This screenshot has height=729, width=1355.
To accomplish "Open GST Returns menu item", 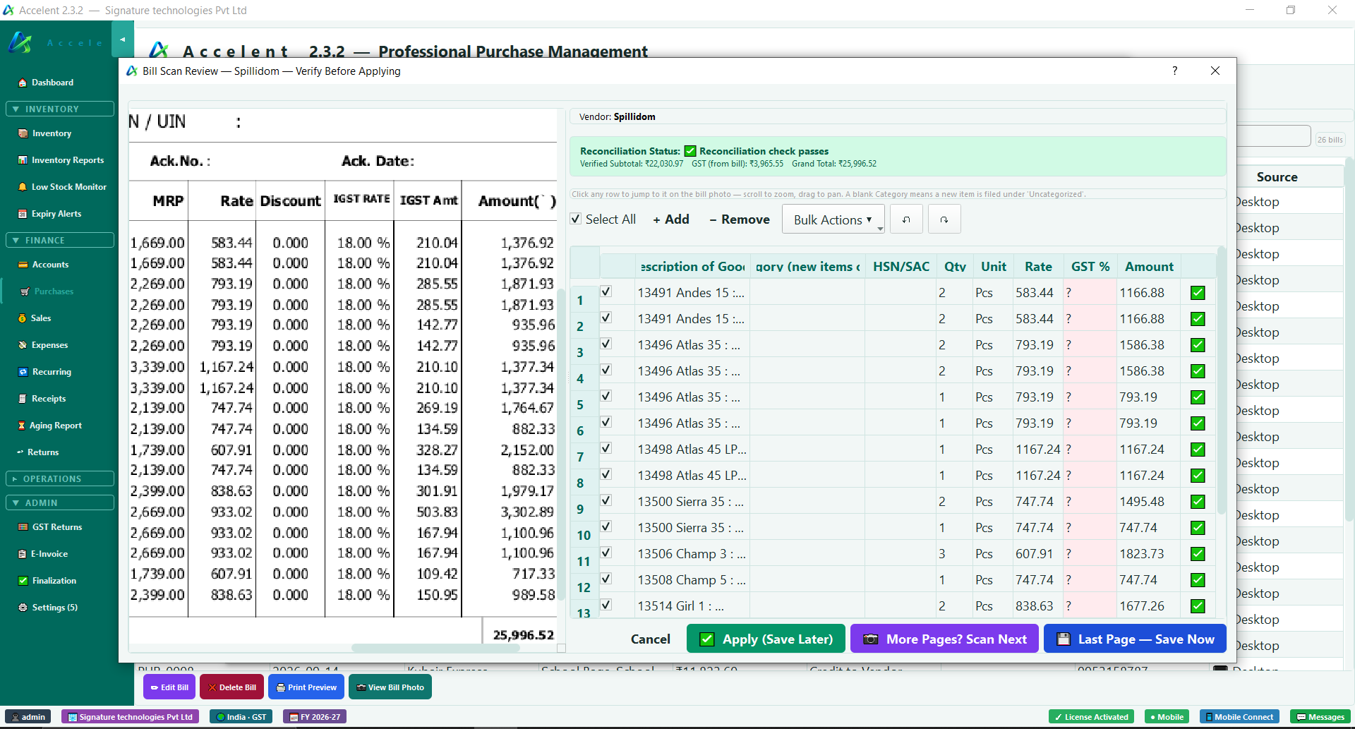I will (56, 527).
